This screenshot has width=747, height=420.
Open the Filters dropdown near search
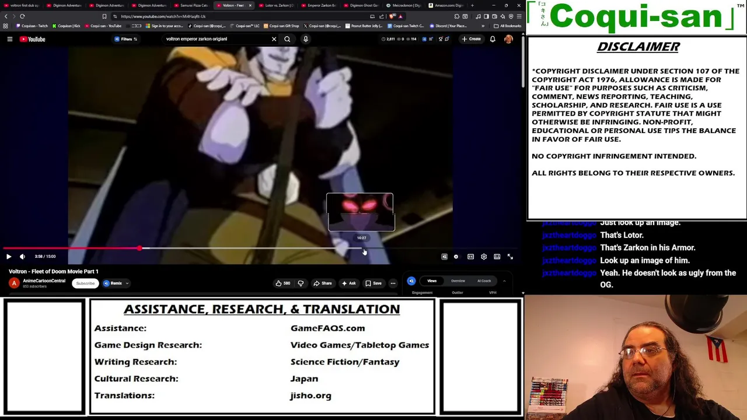(x=126, y=39)
